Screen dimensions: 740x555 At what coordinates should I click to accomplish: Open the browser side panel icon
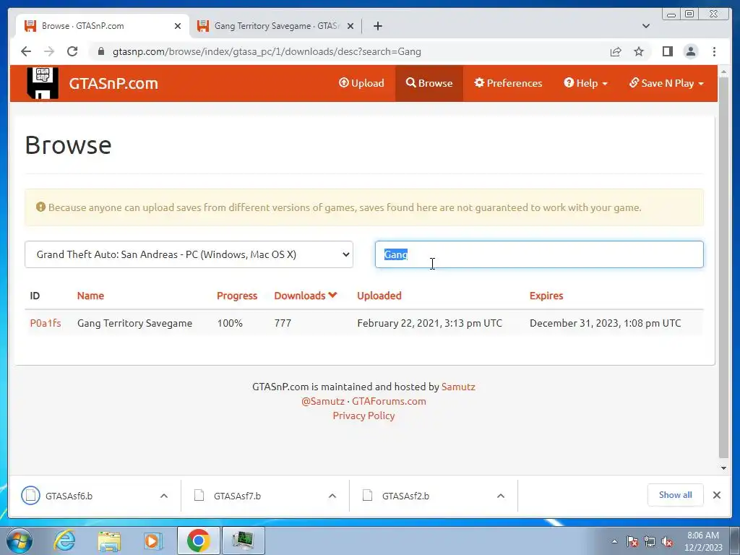[x=667, y=51]
